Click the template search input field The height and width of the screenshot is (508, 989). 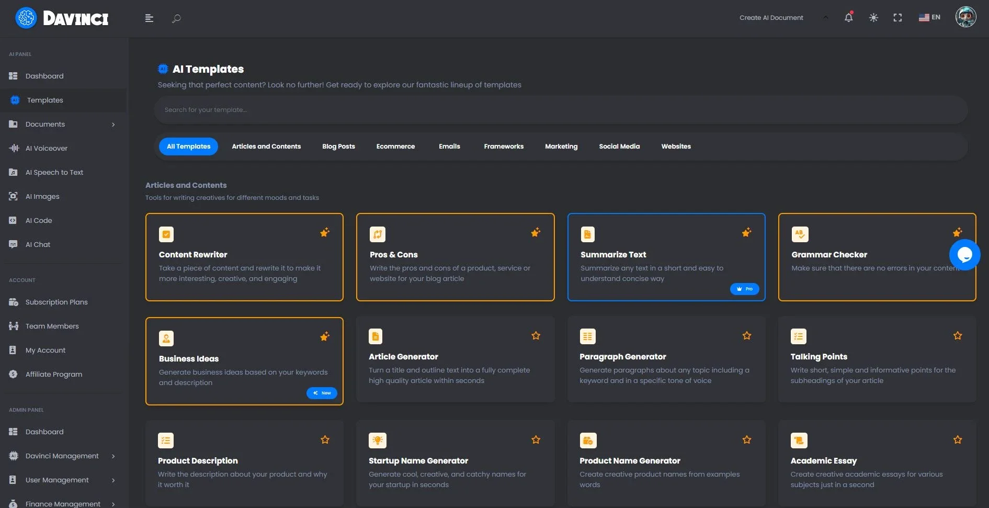pyautogui.click(x=561, y=110)
